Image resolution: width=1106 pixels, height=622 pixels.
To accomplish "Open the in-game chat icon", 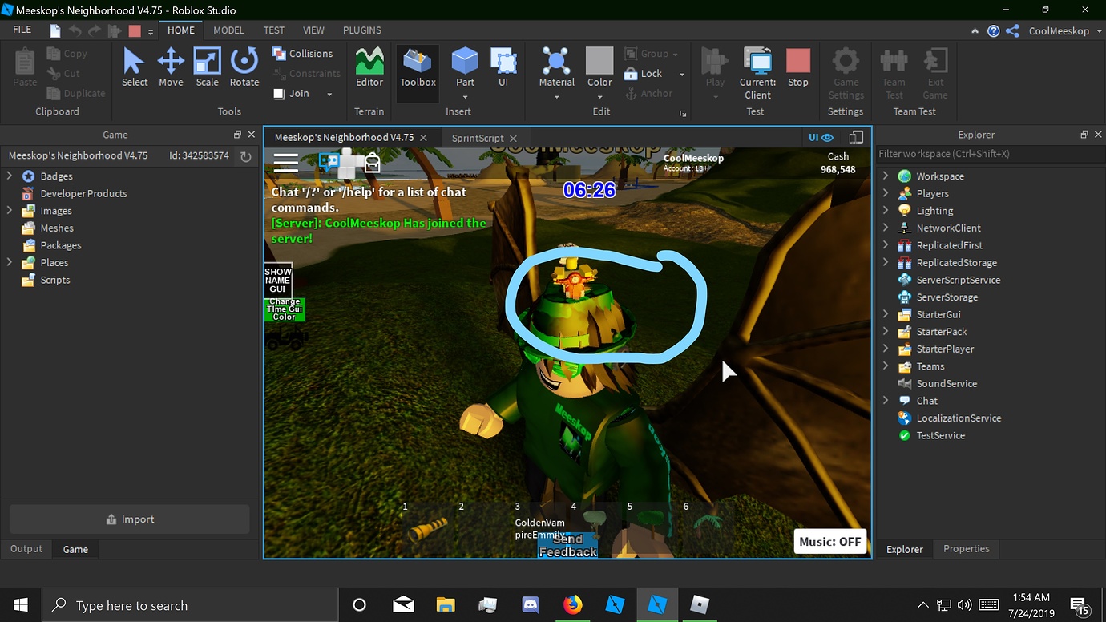I will coord(329,162).
